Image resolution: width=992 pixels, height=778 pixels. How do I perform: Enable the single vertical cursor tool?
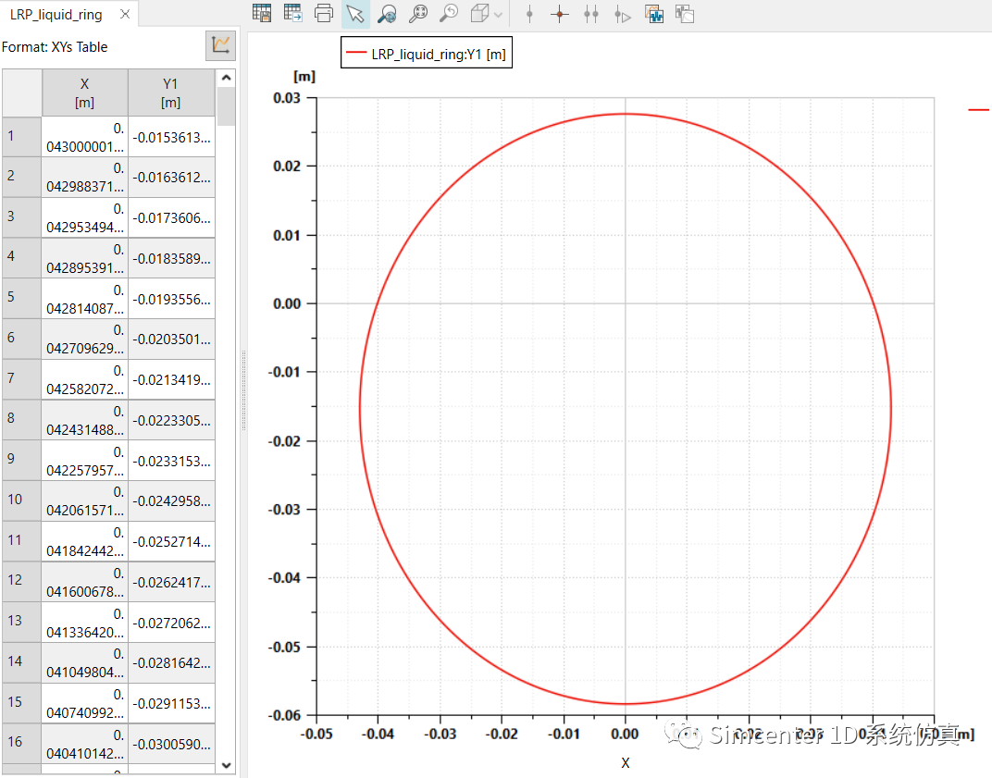529,14
